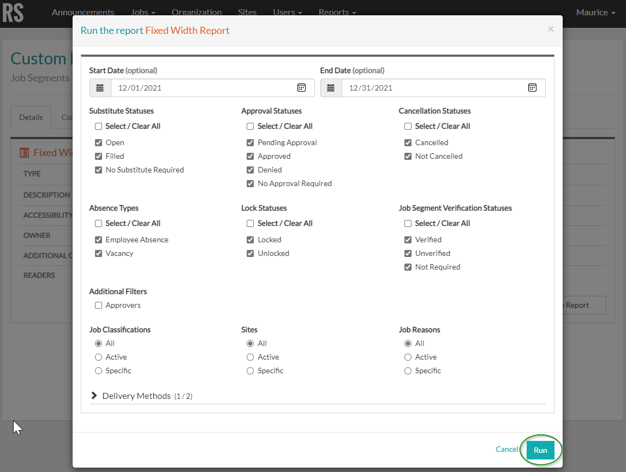Screen dimensions: 626x472
Task: Choose Active under Job Reasons
Action: pos(408,357)
